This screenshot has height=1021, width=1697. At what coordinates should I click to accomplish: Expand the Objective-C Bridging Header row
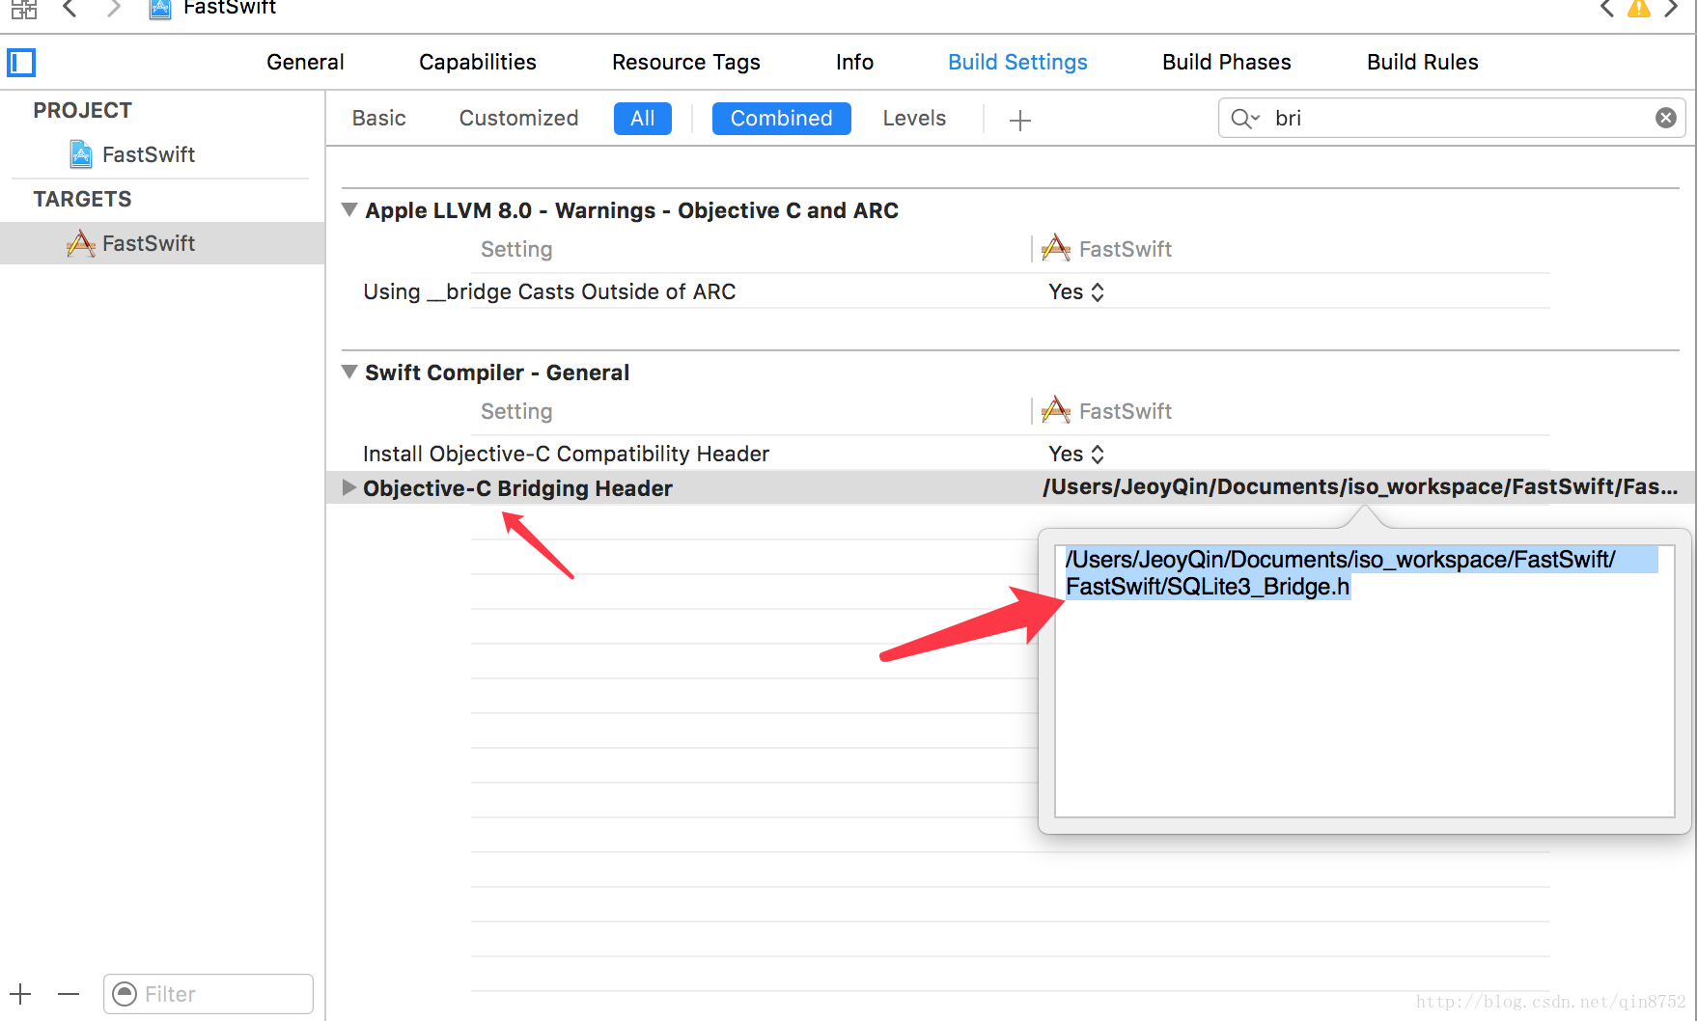tap(349, 487)
